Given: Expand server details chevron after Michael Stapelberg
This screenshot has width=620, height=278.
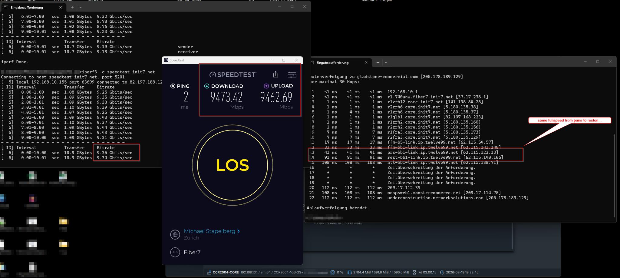Looking at the screenshot, I should 239,231.
